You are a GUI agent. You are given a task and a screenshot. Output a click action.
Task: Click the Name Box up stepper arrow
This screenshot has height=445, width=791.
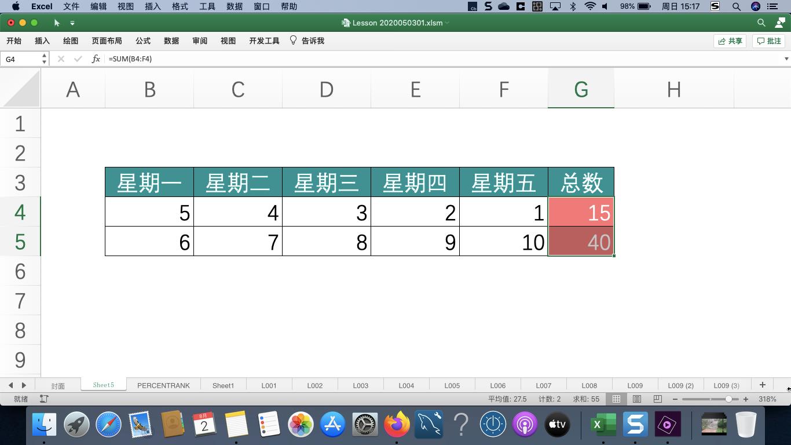[43, 55]
